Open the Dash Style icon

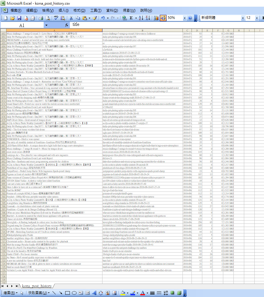click(x=159, y=293)
